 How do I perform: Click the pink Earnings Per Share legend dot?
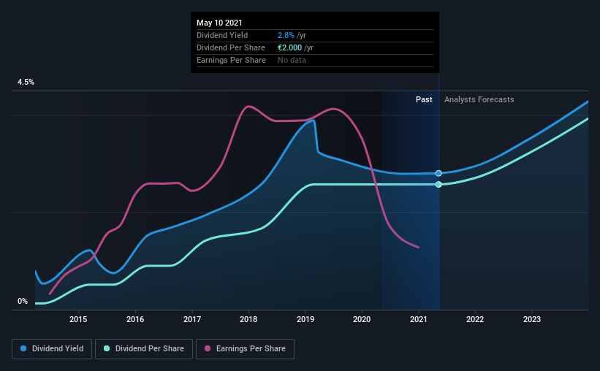pos(208,348)
